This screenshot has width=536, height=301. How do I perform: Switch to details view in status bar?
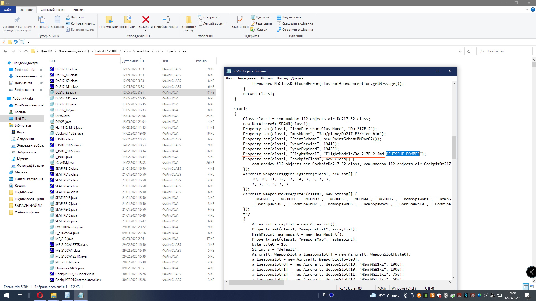(x=526, y=287)
